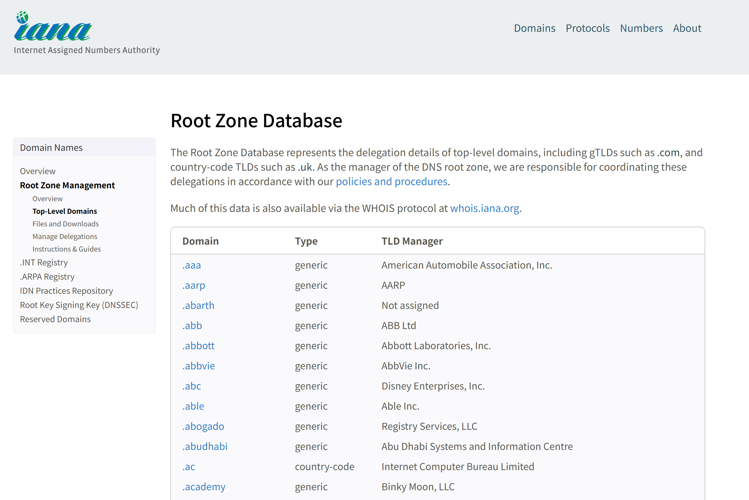Open the .academy domain entry
Image resolution: width=749 pixels, height=500 pixels.
[x=204, y=486]
